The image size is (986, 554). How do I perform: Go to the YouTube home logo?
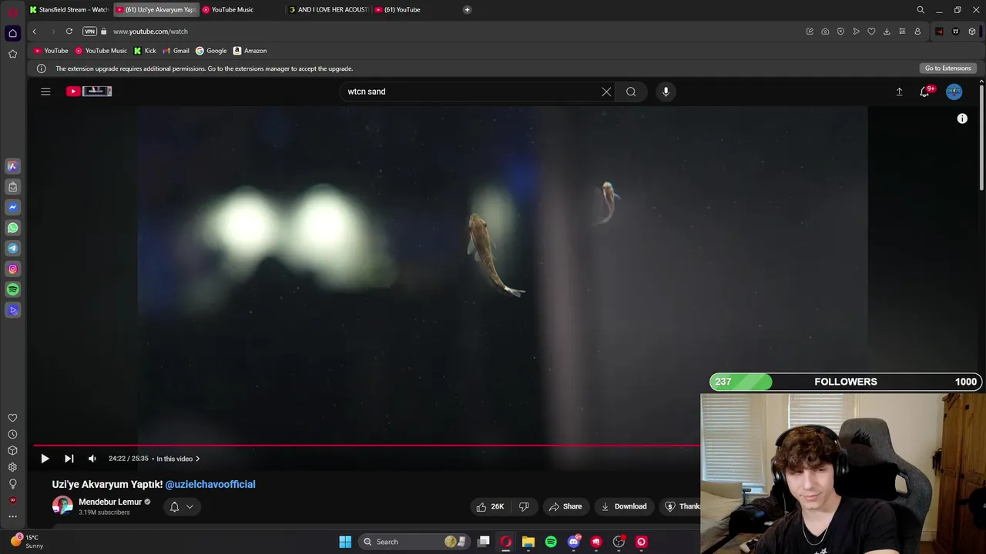point(89,92)
